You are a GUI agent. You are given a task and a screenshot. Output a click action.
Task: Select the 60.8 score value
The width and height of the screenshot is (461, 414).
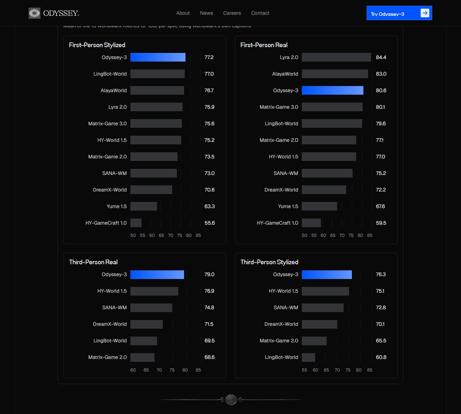tap(381, 357)
